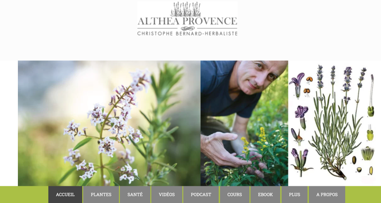Click the ALTHEA PROVENCE title text
Viewport: 381px width, 203px height.
pyautogui.click(x=187, y=21)
